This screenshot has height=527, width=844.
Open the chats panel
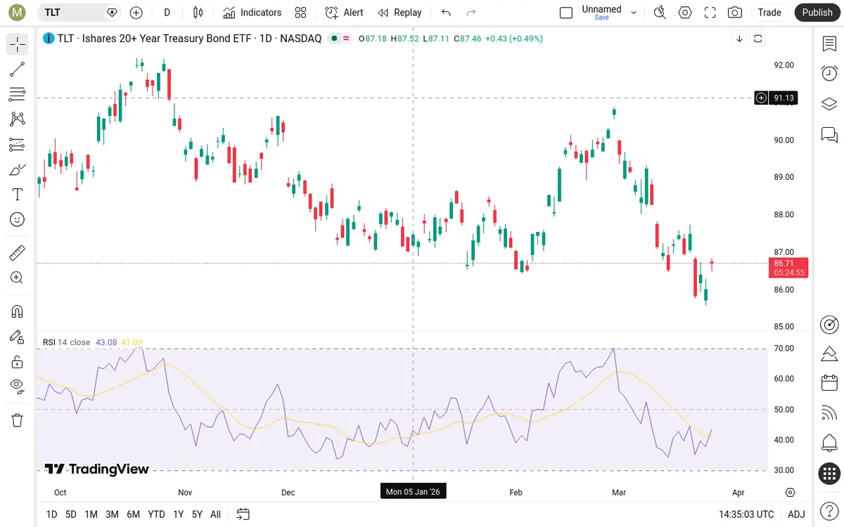pyautogui.click(x=829, y=134)
